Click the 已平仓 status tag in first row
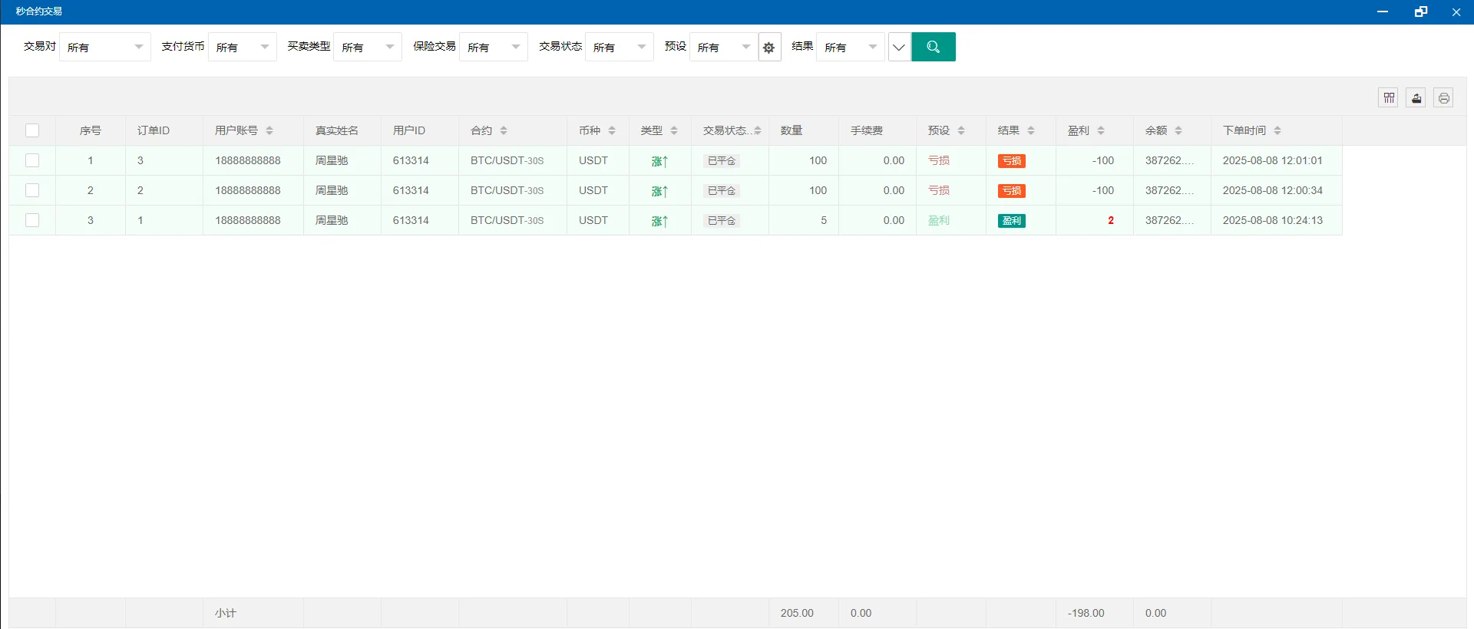 click(722, 161)
